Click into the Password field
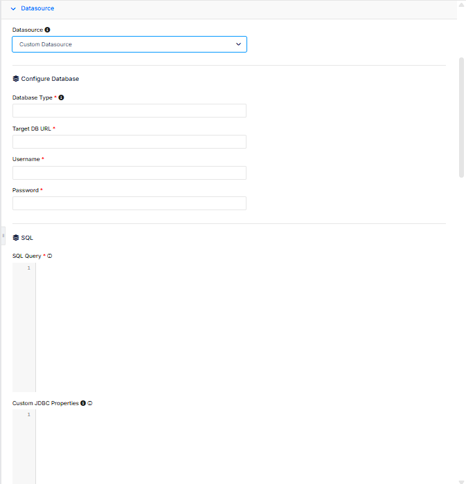 (129, 203)
